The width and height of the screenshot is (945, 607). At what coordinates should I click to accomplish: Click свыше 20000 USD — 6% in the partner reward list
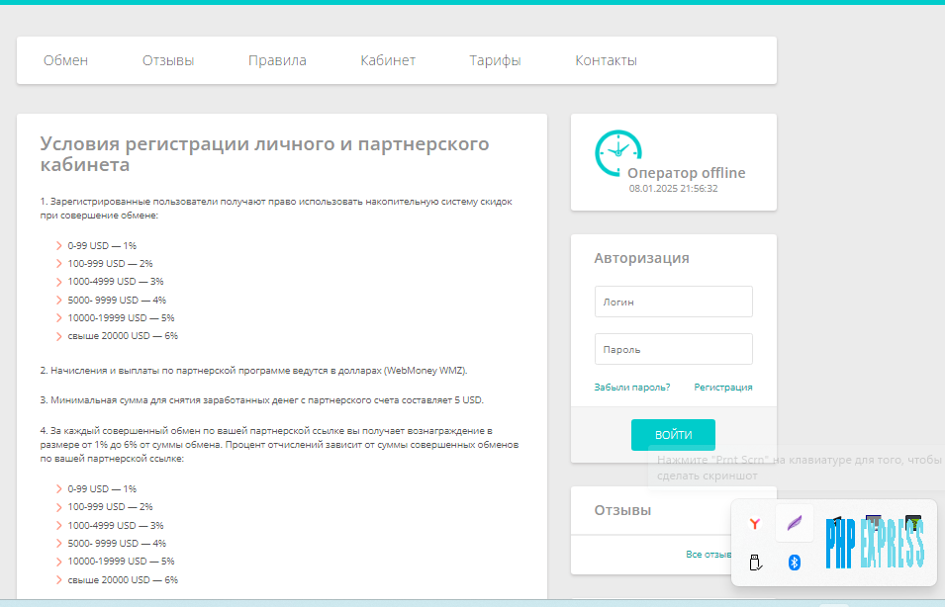click(x=123, y=580)
